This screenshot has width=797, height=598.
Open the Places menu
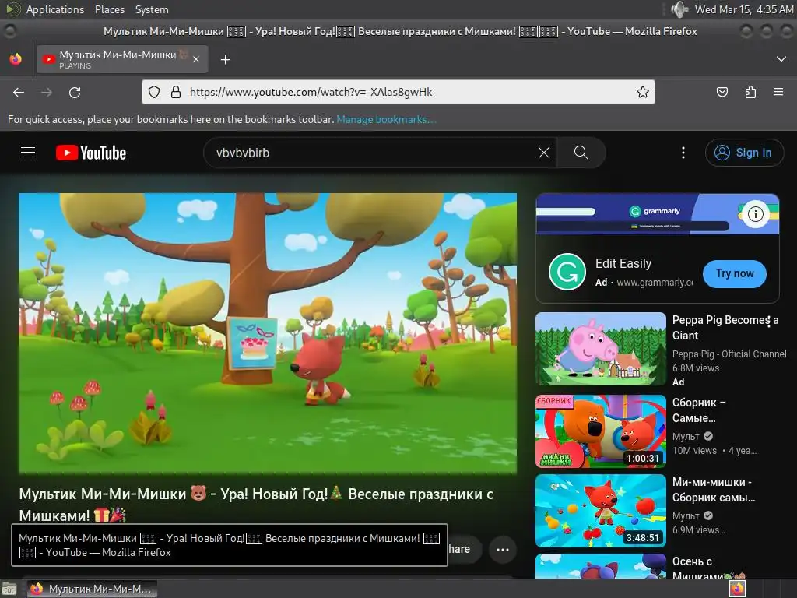pyautogui.click(x=109, y=9)
